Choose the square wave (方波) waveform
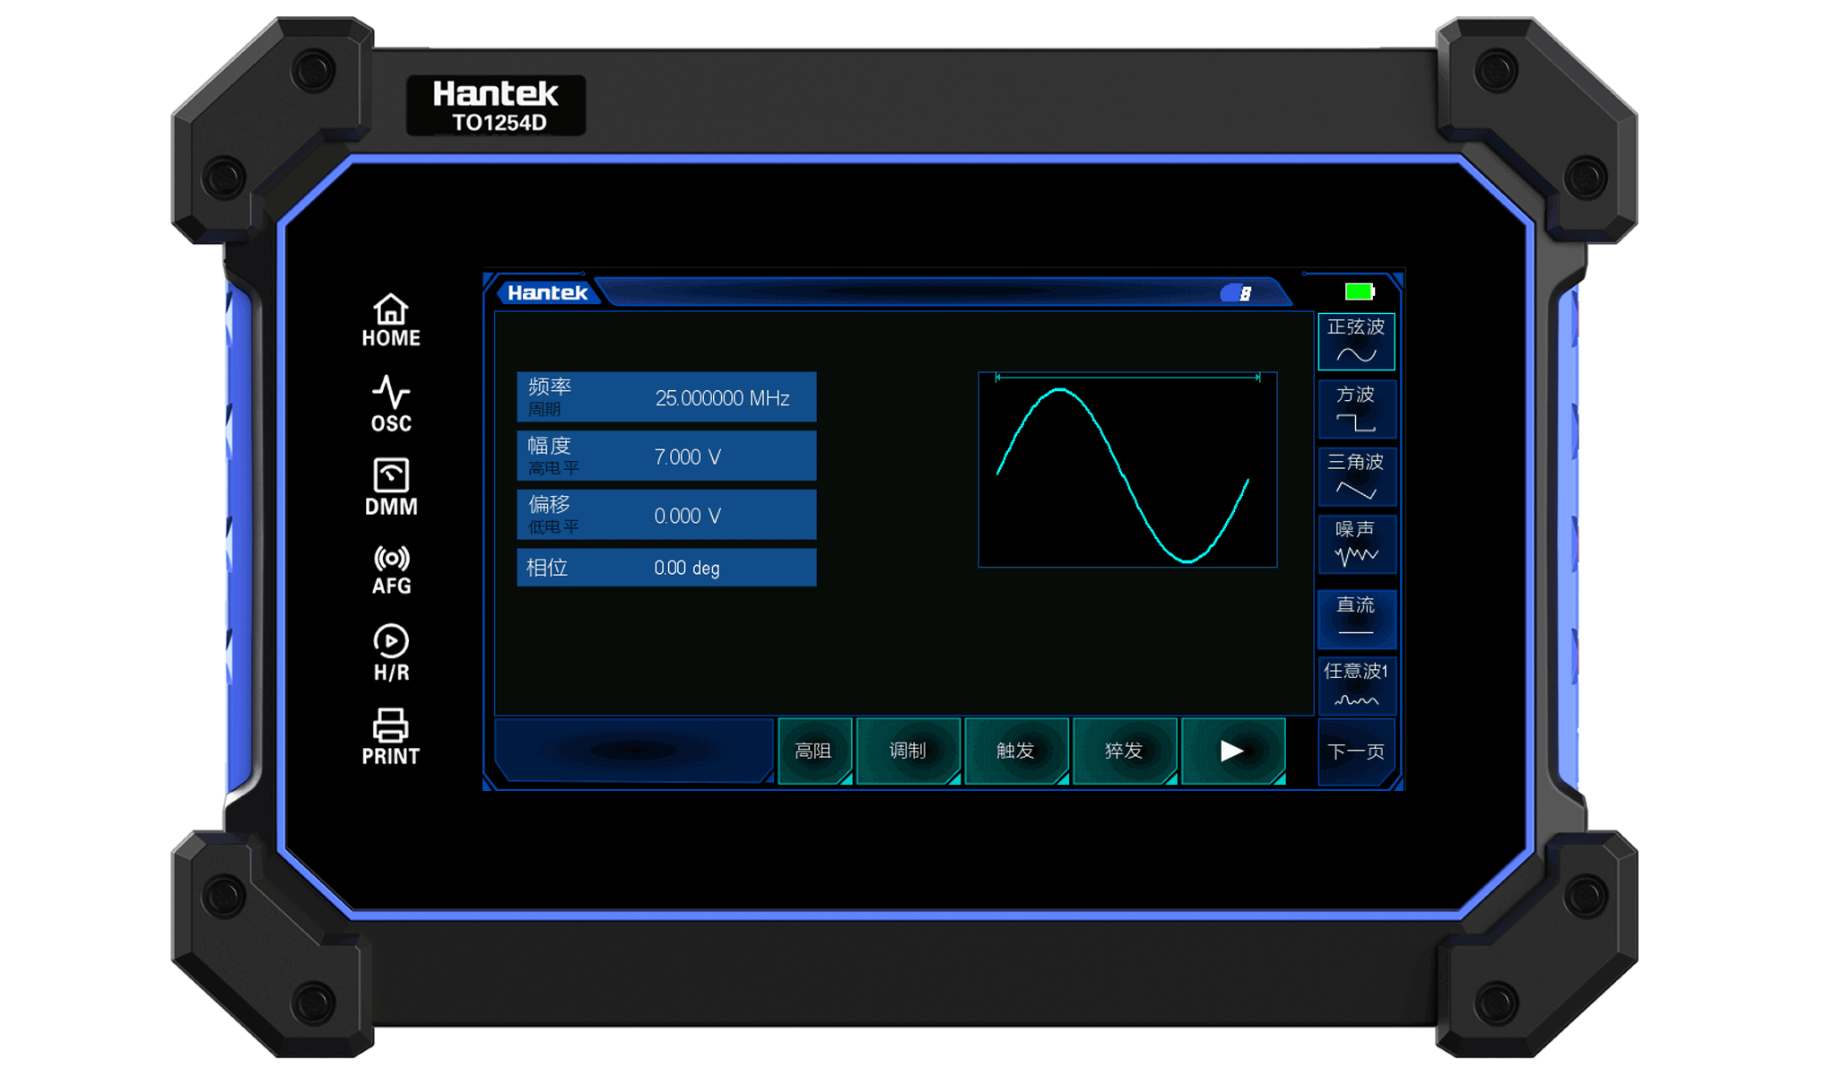This screenshot has width=1826, height=1069. click(1355, 409)
